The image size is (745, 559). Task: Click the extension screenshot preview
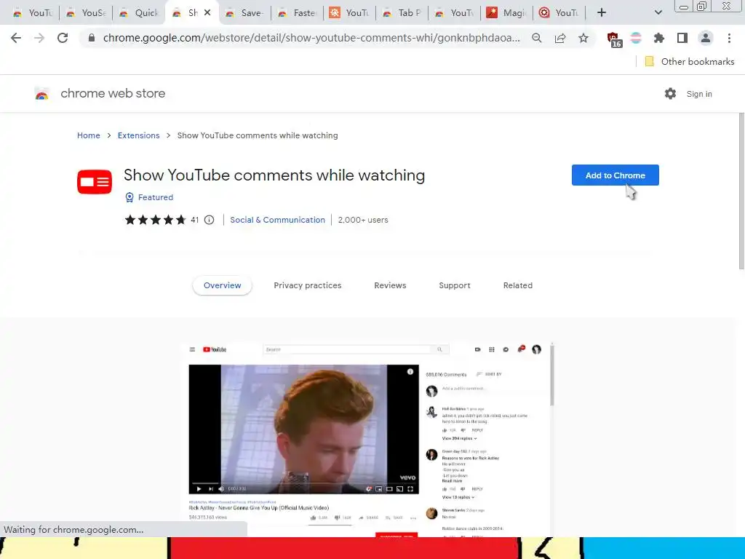pyautogui.click(x=368, y=439)
